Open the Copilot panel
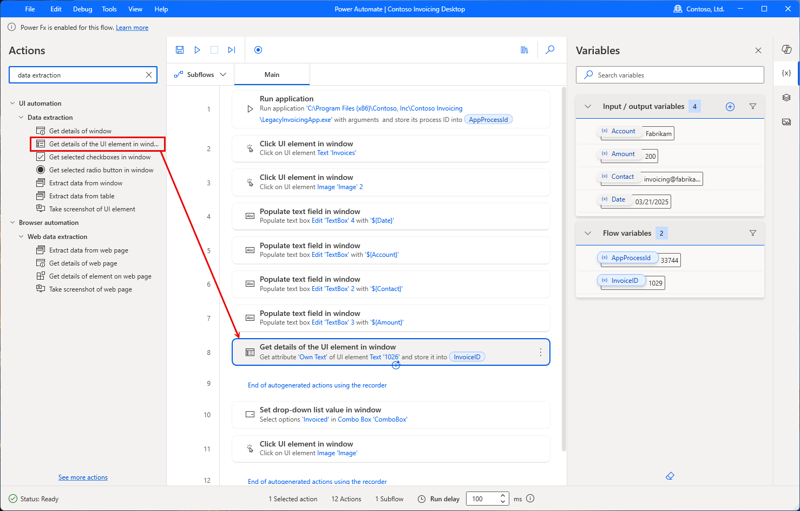 (786, 49)
